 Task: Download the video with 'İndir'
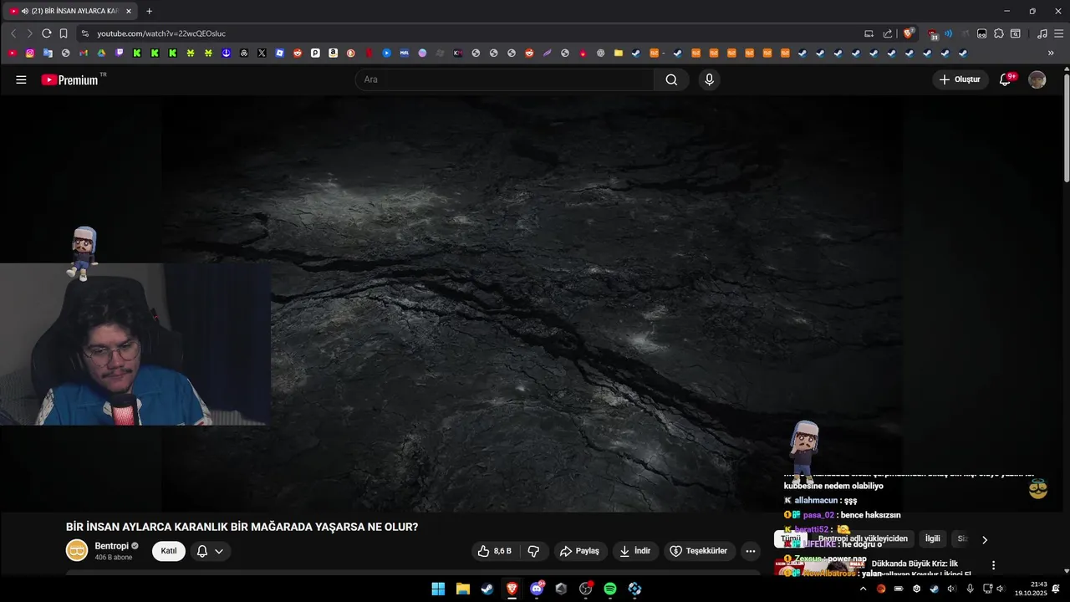pos(635,551)
